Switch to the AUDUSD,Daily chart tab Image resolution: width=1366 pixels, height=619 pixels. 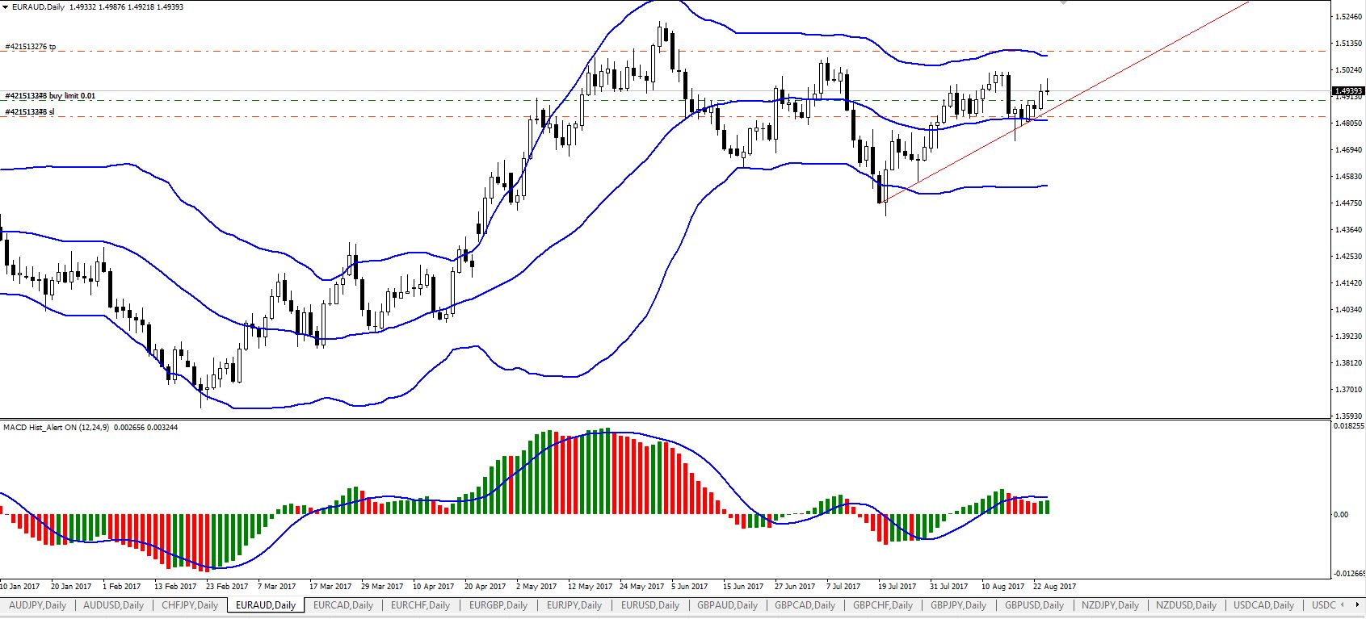[x=113, y=605]
